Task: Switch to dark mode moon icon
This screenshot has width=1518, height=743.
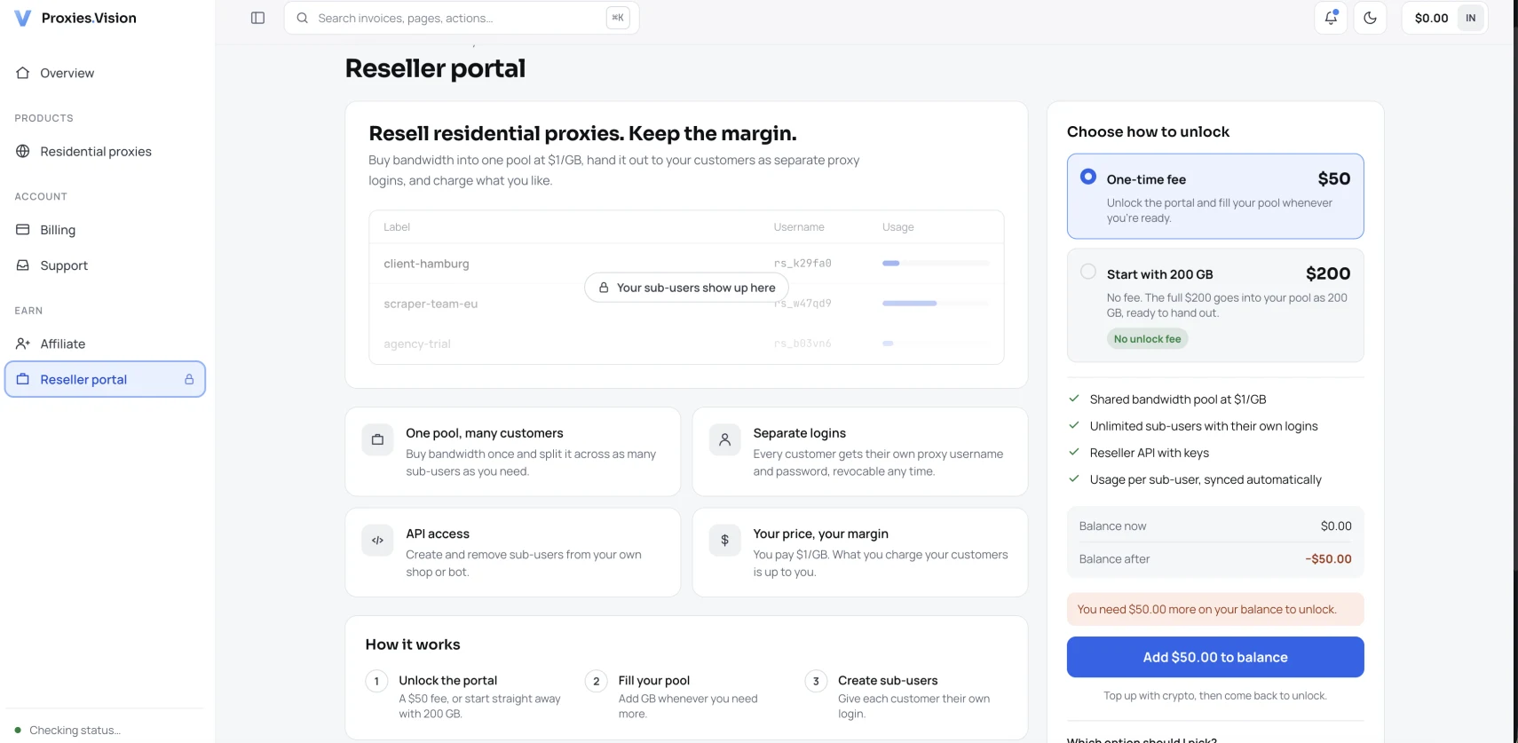Action: [x=1371, y=18]
